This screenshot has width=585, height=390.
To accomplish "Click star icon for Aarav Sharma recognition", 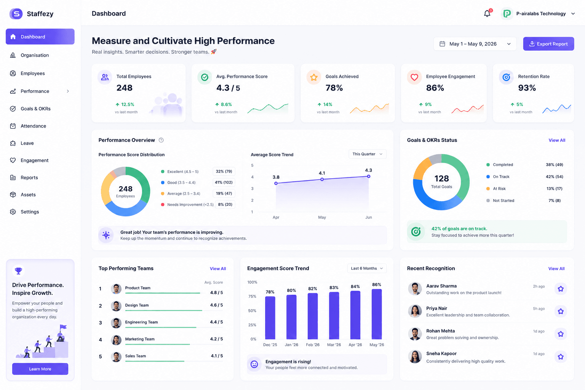I will coord(561,289).
